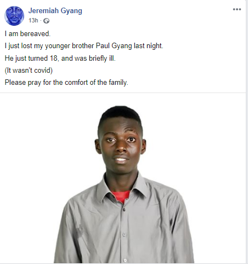Open the three-dot post options menu
The height and width of the screenshot is (266, 248).
[237, 9]
